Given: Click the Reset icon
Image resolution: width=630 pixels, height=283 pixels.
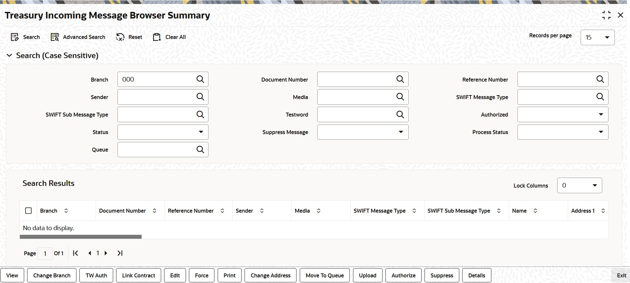Looking at the screenshot, I should point(120,37).
